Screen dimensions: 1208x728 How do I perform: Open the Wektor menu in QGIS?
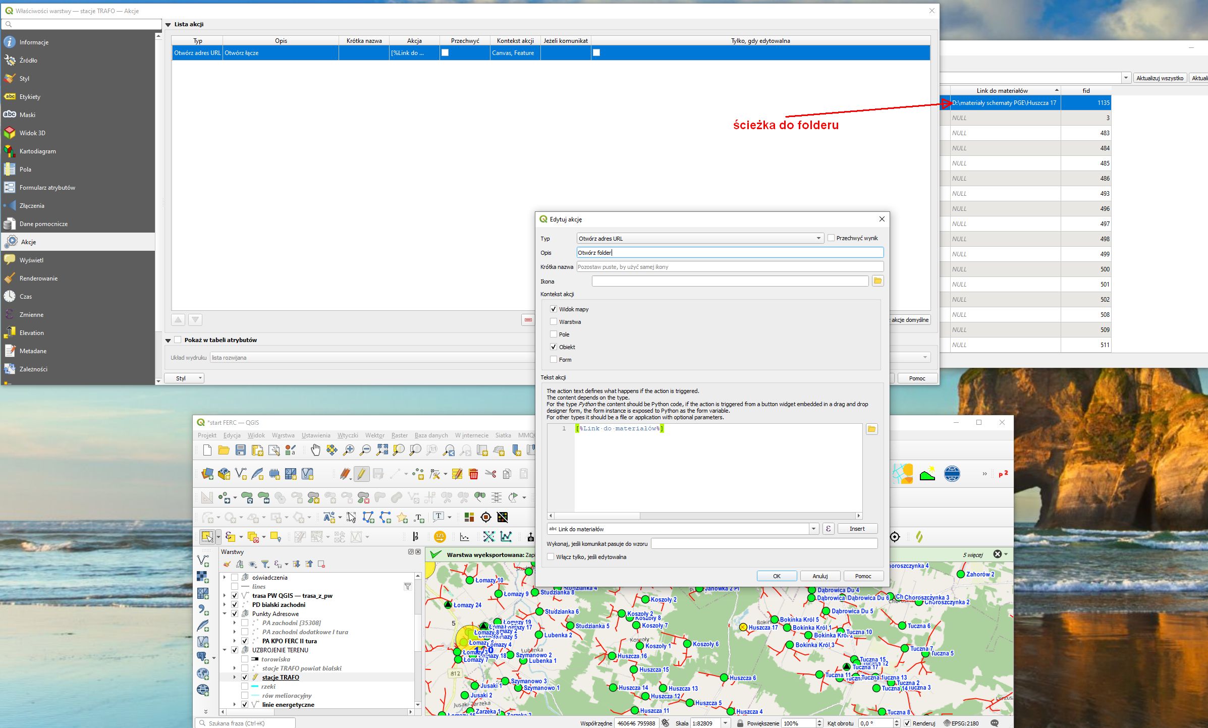tap(374, 435)
